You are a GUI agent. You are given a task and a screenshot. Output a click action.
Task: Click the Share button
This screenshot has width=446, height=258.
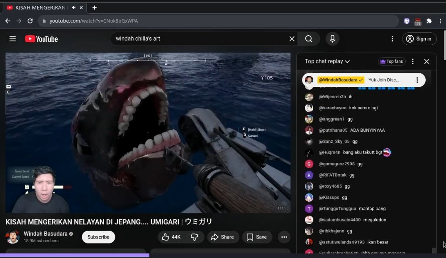coord(223,237)
